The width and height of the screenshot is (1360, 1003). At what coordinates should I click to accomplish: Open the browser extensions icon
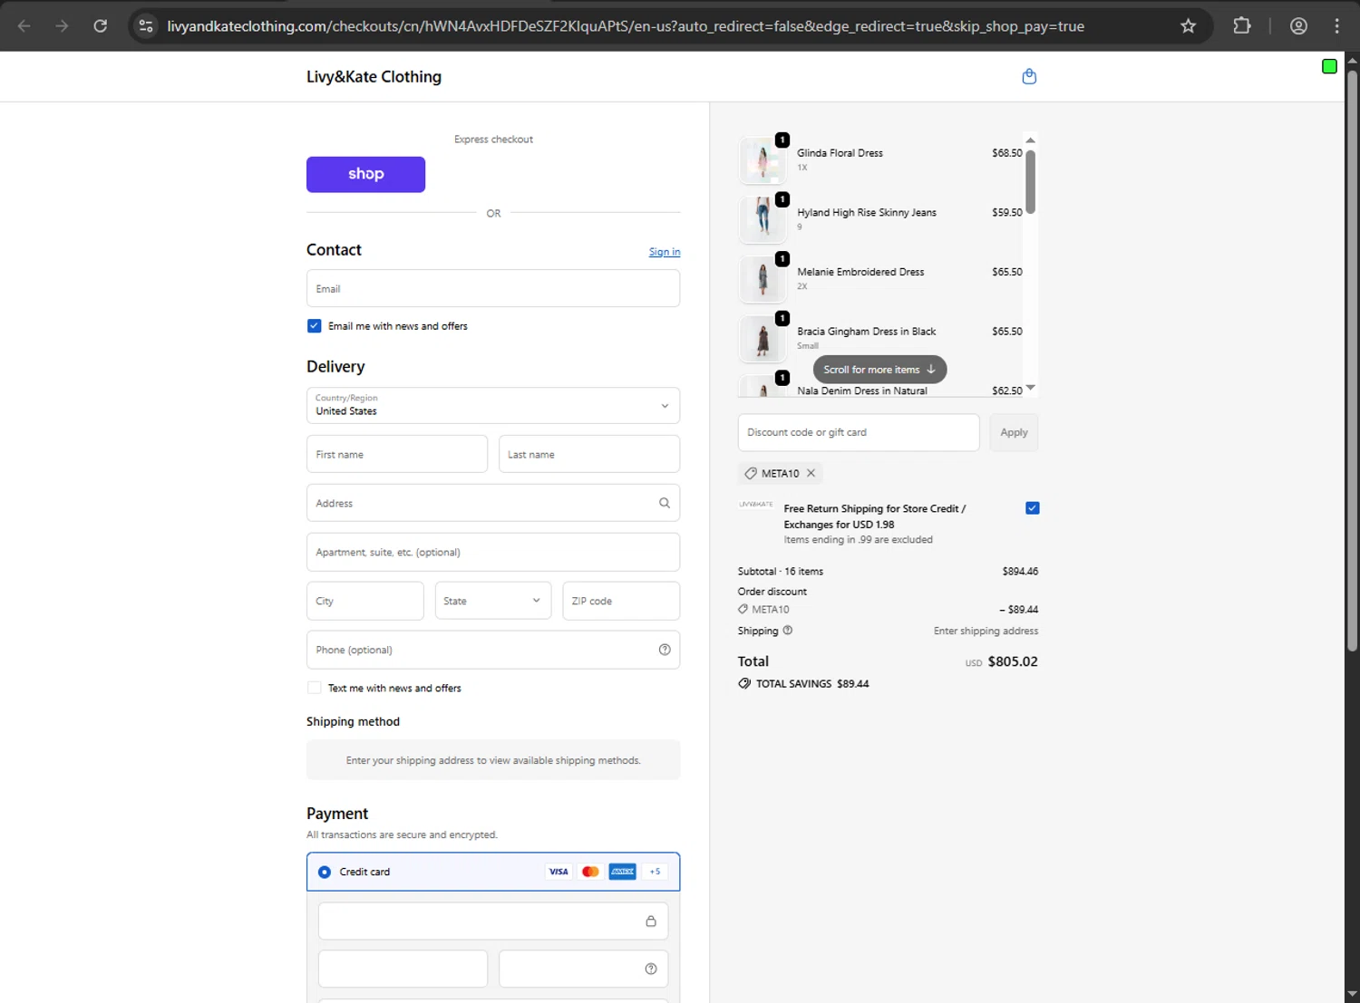1242,26
